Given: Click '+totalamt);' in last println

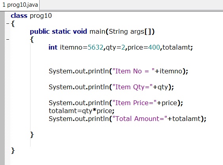Looking at the screenshot, I should pos(187,119).
